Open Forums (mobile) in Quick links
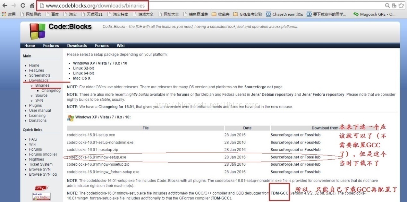 [43, 154]
